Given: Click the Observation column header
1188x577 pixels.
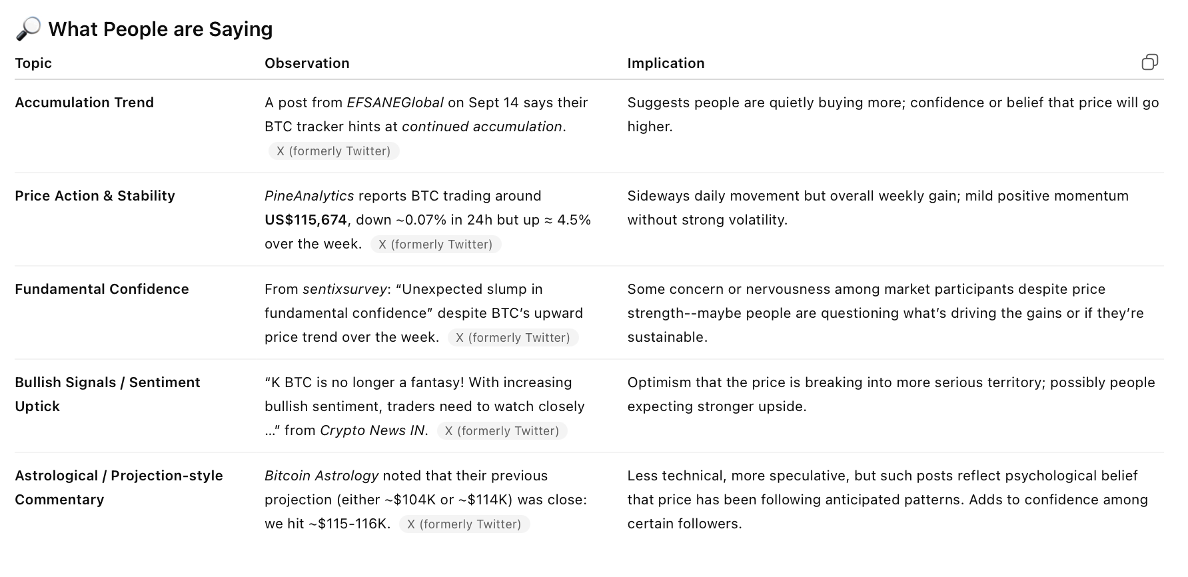Looking at the screenshot, I should tap(307, 63).
